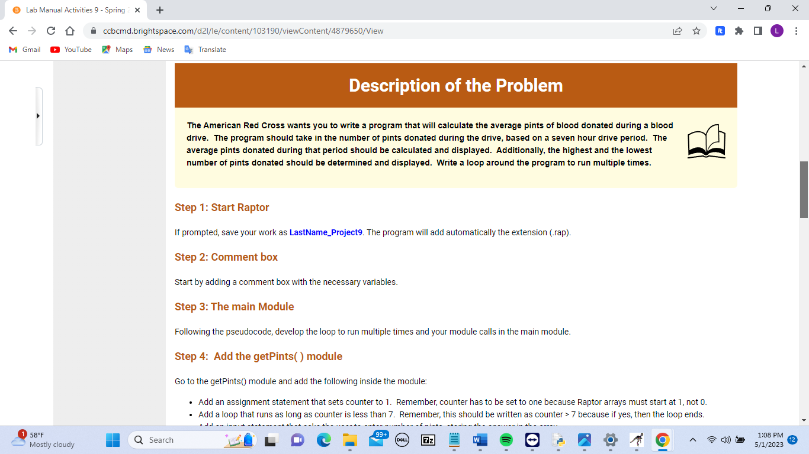Select the Lab Manual Activities 9 tab
The image size is (809, 454).
[x=76, y=10]
